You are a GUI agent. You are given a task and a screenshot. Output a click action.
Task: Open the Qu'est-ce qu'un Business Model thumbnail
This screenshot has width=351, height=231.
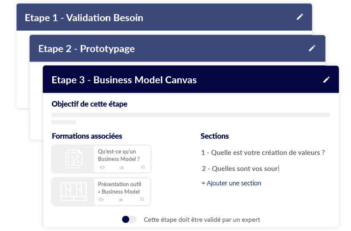73,159
